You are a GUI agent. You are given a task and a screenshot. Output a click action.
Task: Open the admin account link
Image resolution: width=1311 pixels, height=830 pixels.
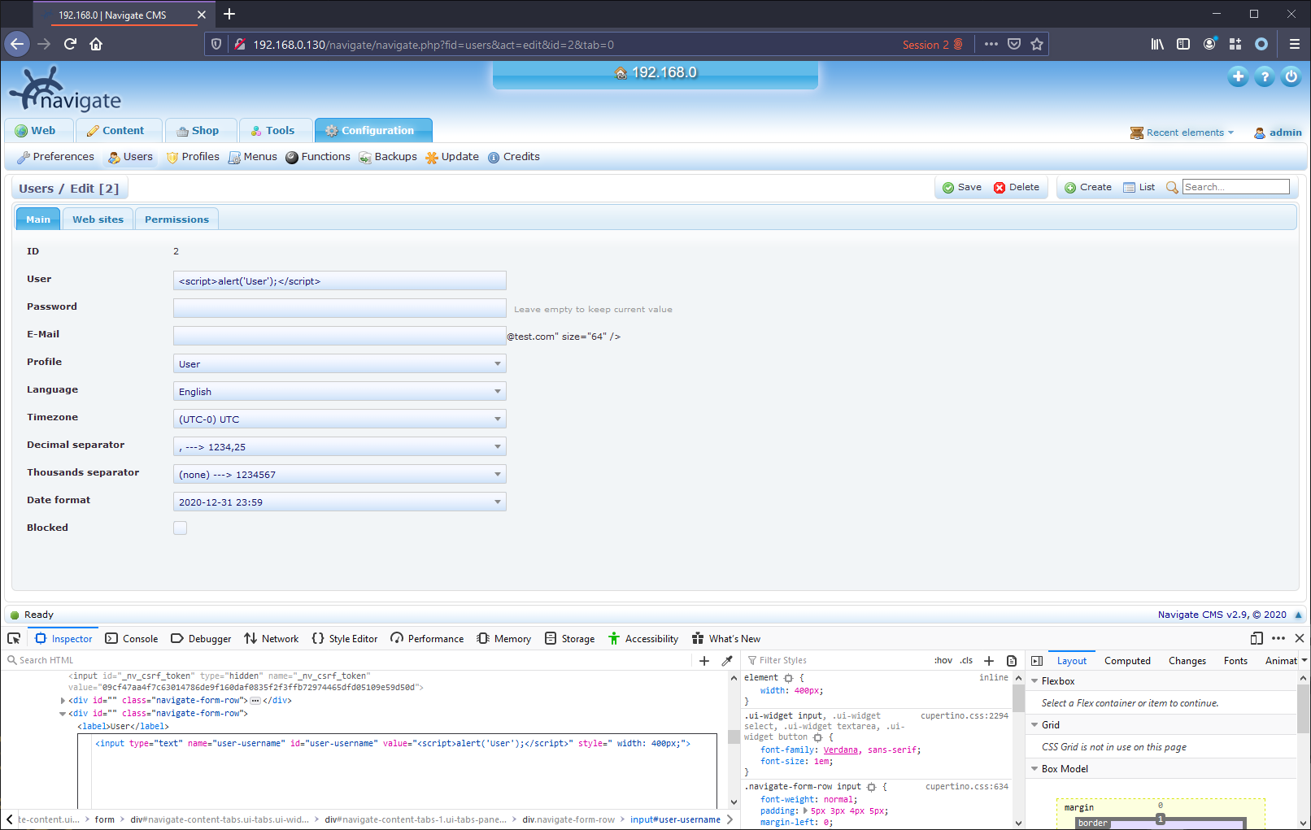point(1278,132)
